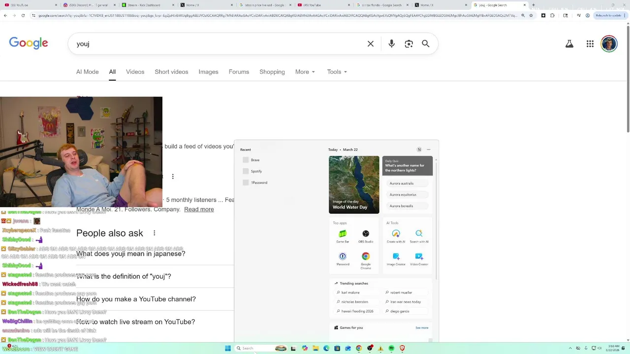Expand 'What does youji mean in japanese?'
The height and width of the screenshot is (354, 630).
point(131,254)
